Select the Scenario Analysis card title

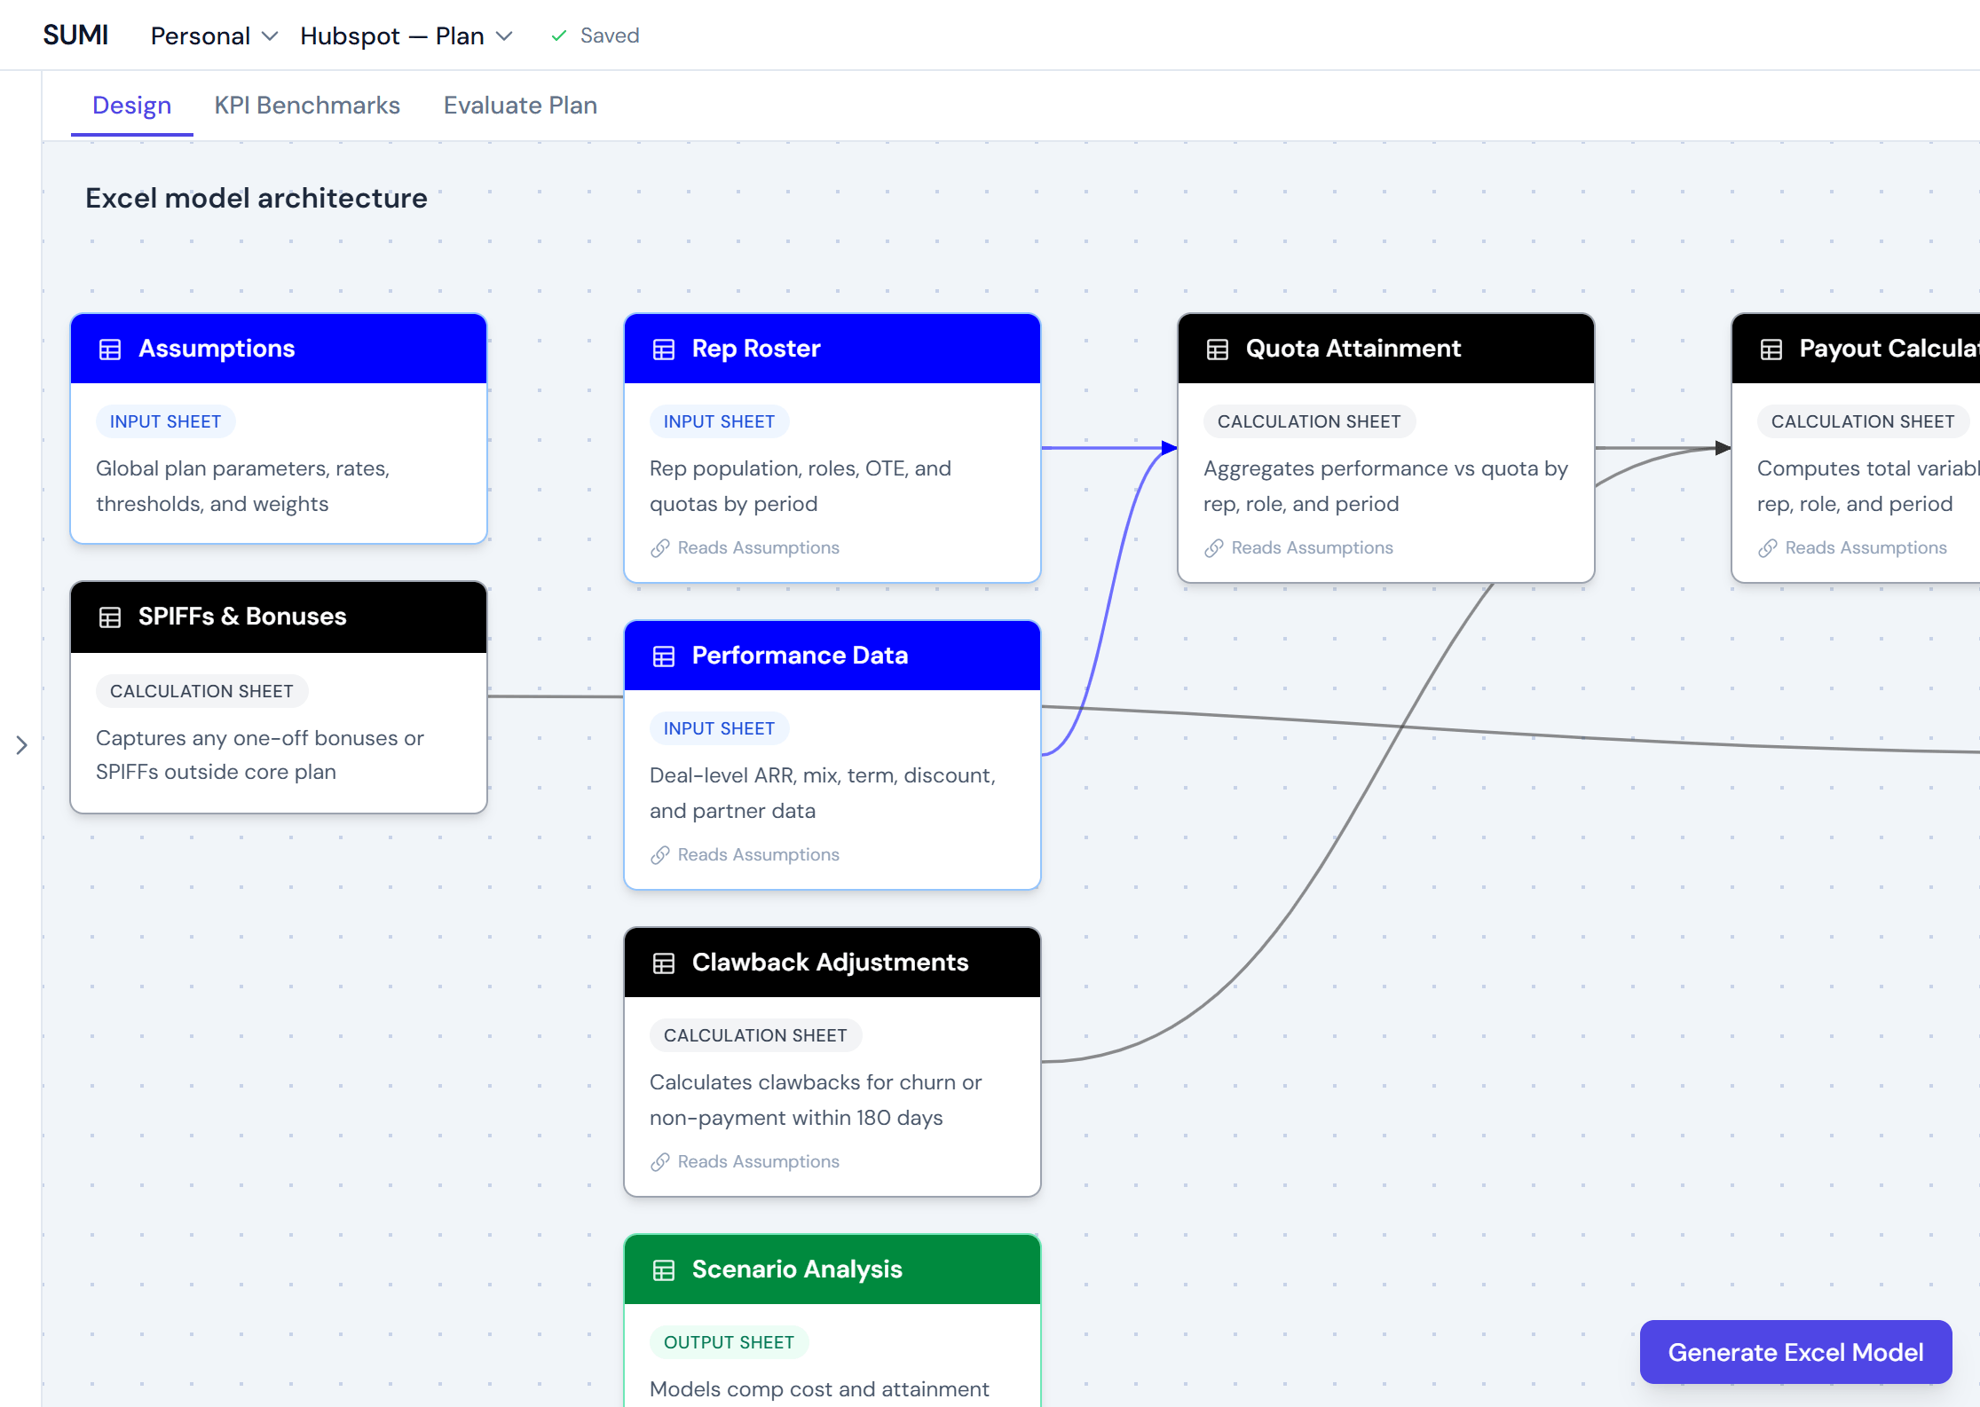click(797, 1269)
